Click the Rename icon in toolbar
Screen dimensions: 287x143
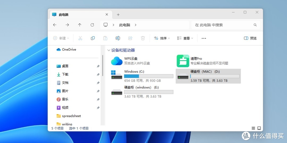tap(118, 38)
